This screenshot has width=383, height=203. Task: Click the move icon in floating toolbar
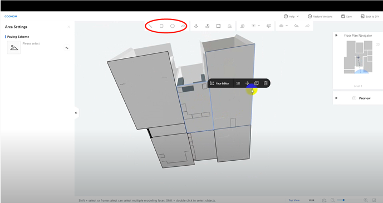pyautogui.click(x=247, y=83)
